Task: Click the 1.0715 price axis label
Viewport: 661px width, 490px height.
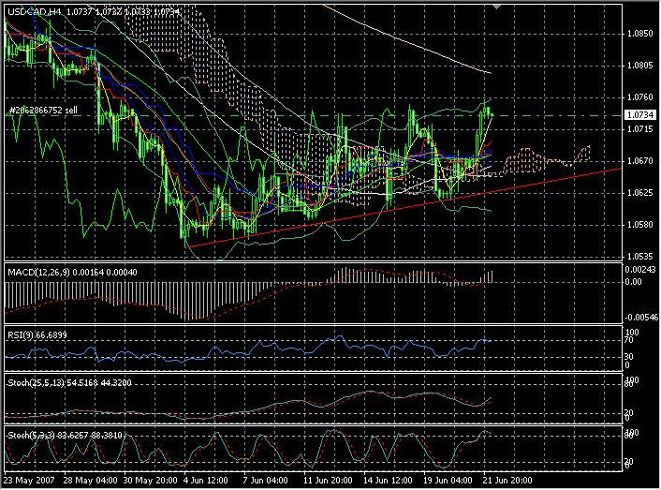Action: (639, 129)
